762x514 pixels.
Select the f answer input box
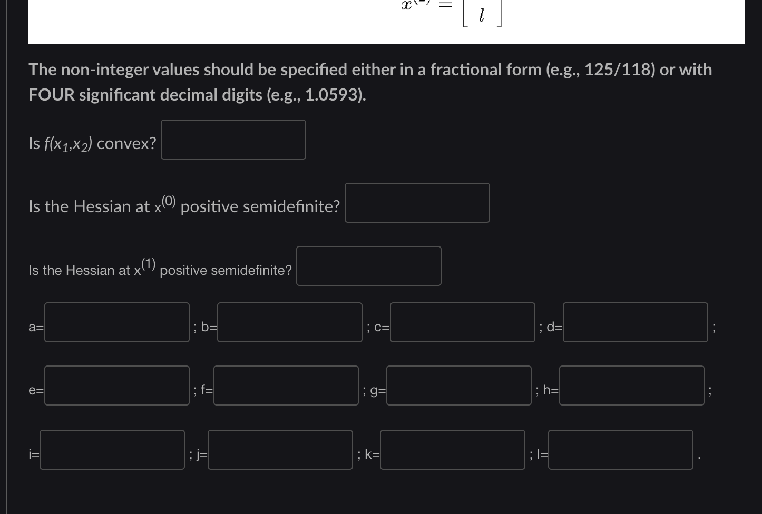pyautogui.click(x=286, y=386)
